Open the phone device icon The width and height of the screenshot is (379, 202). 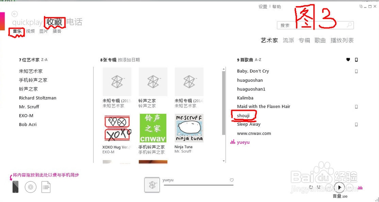(16, 187)
